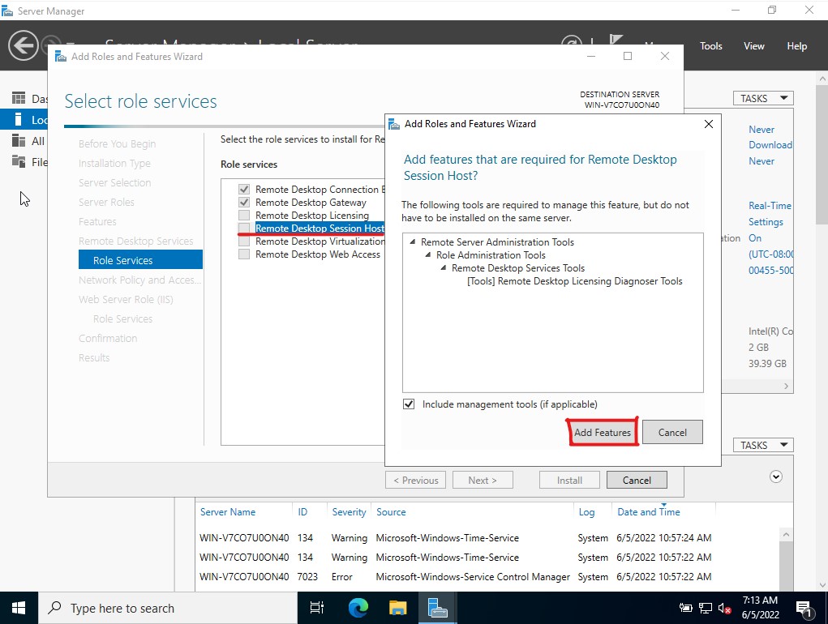Screen dimensions: 828x624
Task: Click the (UTC-08:00 time zone link
Action: [770, 254]
